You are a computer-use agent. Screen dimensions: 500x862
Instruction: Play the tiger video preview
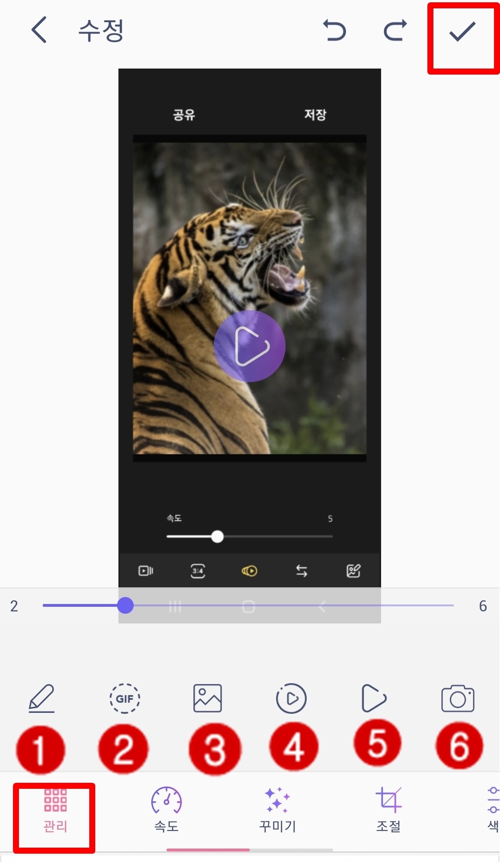pos(250,346)
